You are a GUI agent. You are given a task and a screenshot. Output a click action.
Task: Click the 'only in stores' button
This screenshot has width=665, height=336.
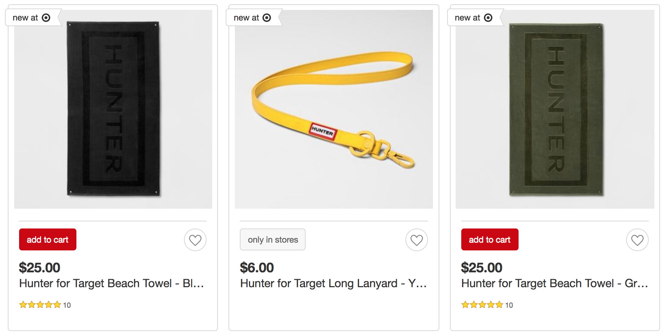pos(273,239)
